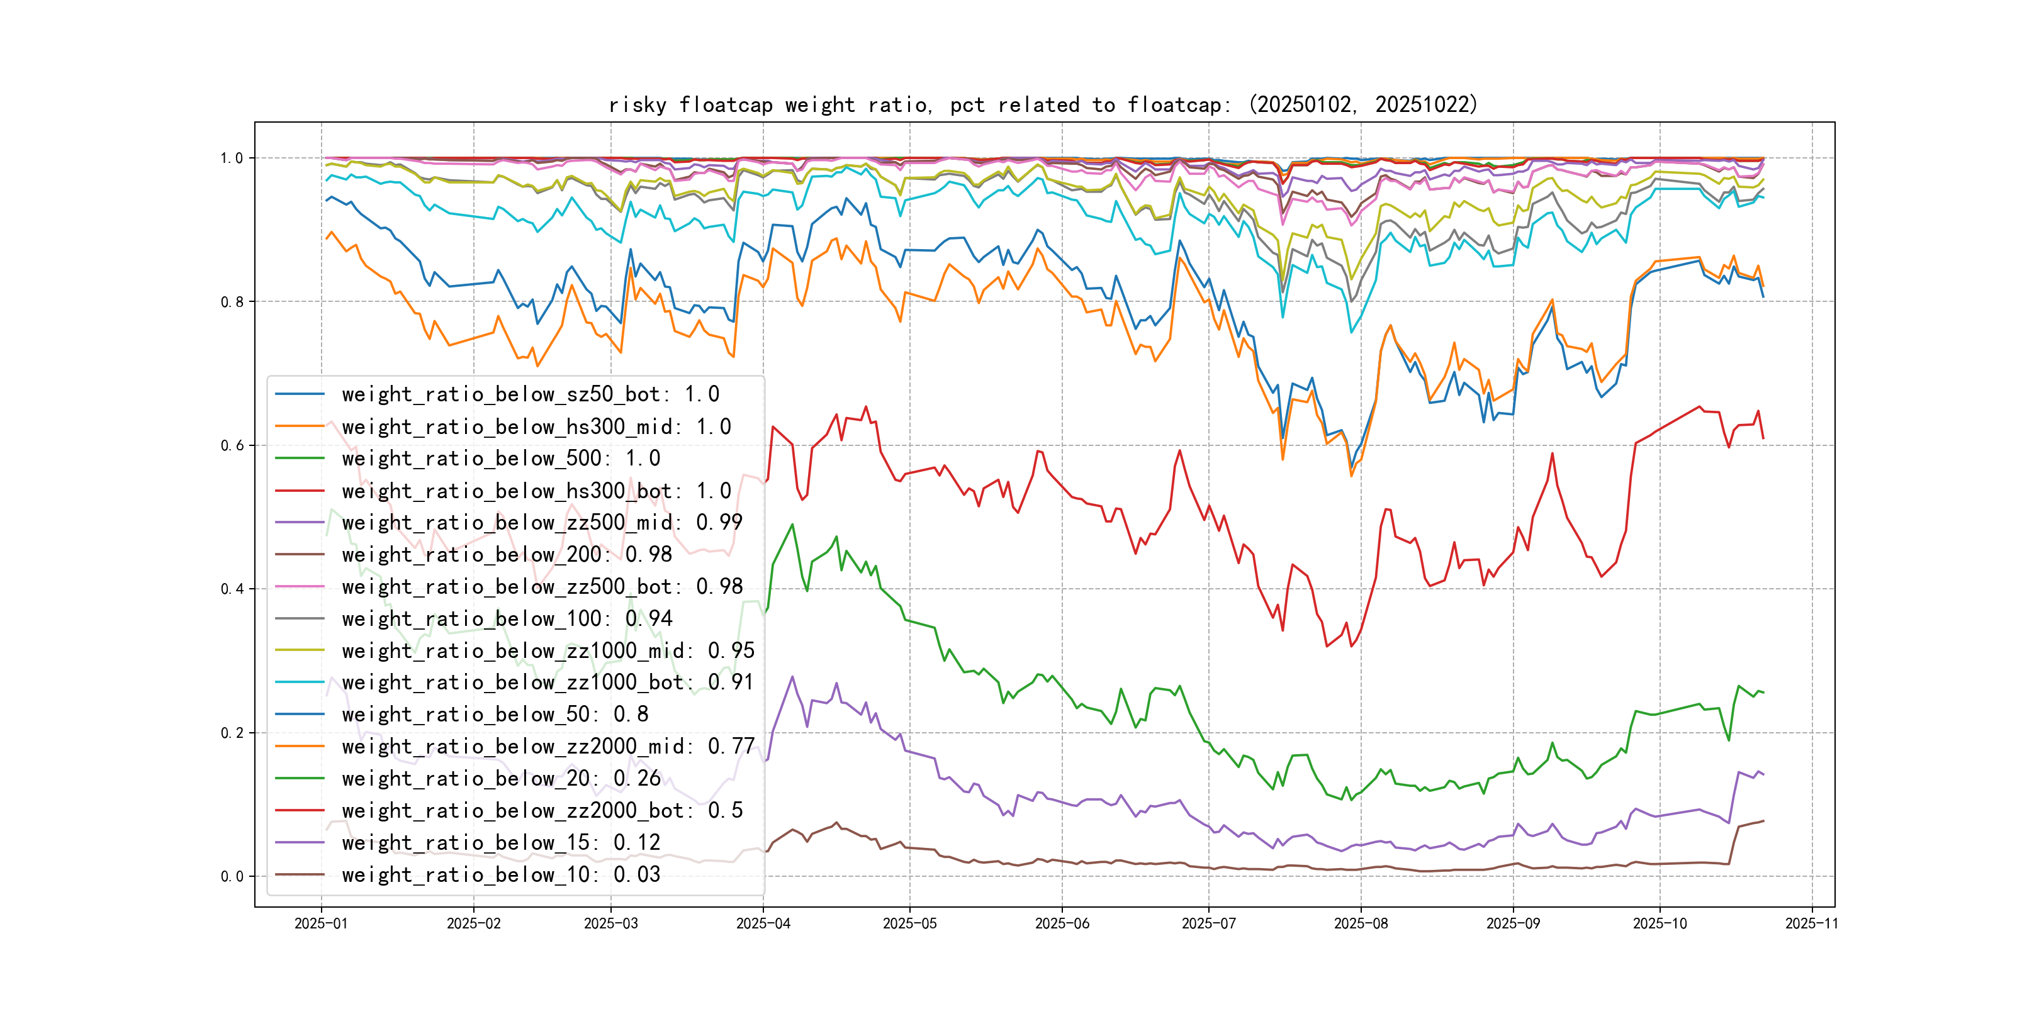The width and height of the screenshot is (2039, 1019).
Task: Click green line swatch for weight_ratio_below_20
Action: [x=299, y=779]
